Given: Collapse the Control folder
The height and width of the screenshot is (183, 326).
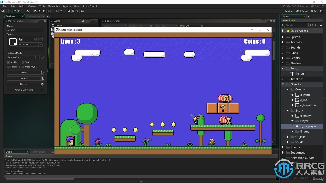Looking at the screenshot, I should (x=288, y=89).
